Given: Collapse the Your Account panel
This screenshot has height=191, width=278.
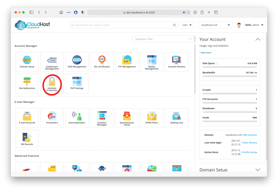Looking at the screenshot, I should click(x=258, y=39).
